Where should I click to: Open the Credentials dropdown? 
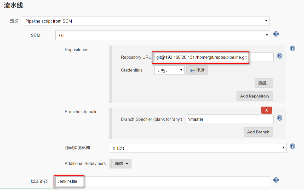click(x=169, y=70)
